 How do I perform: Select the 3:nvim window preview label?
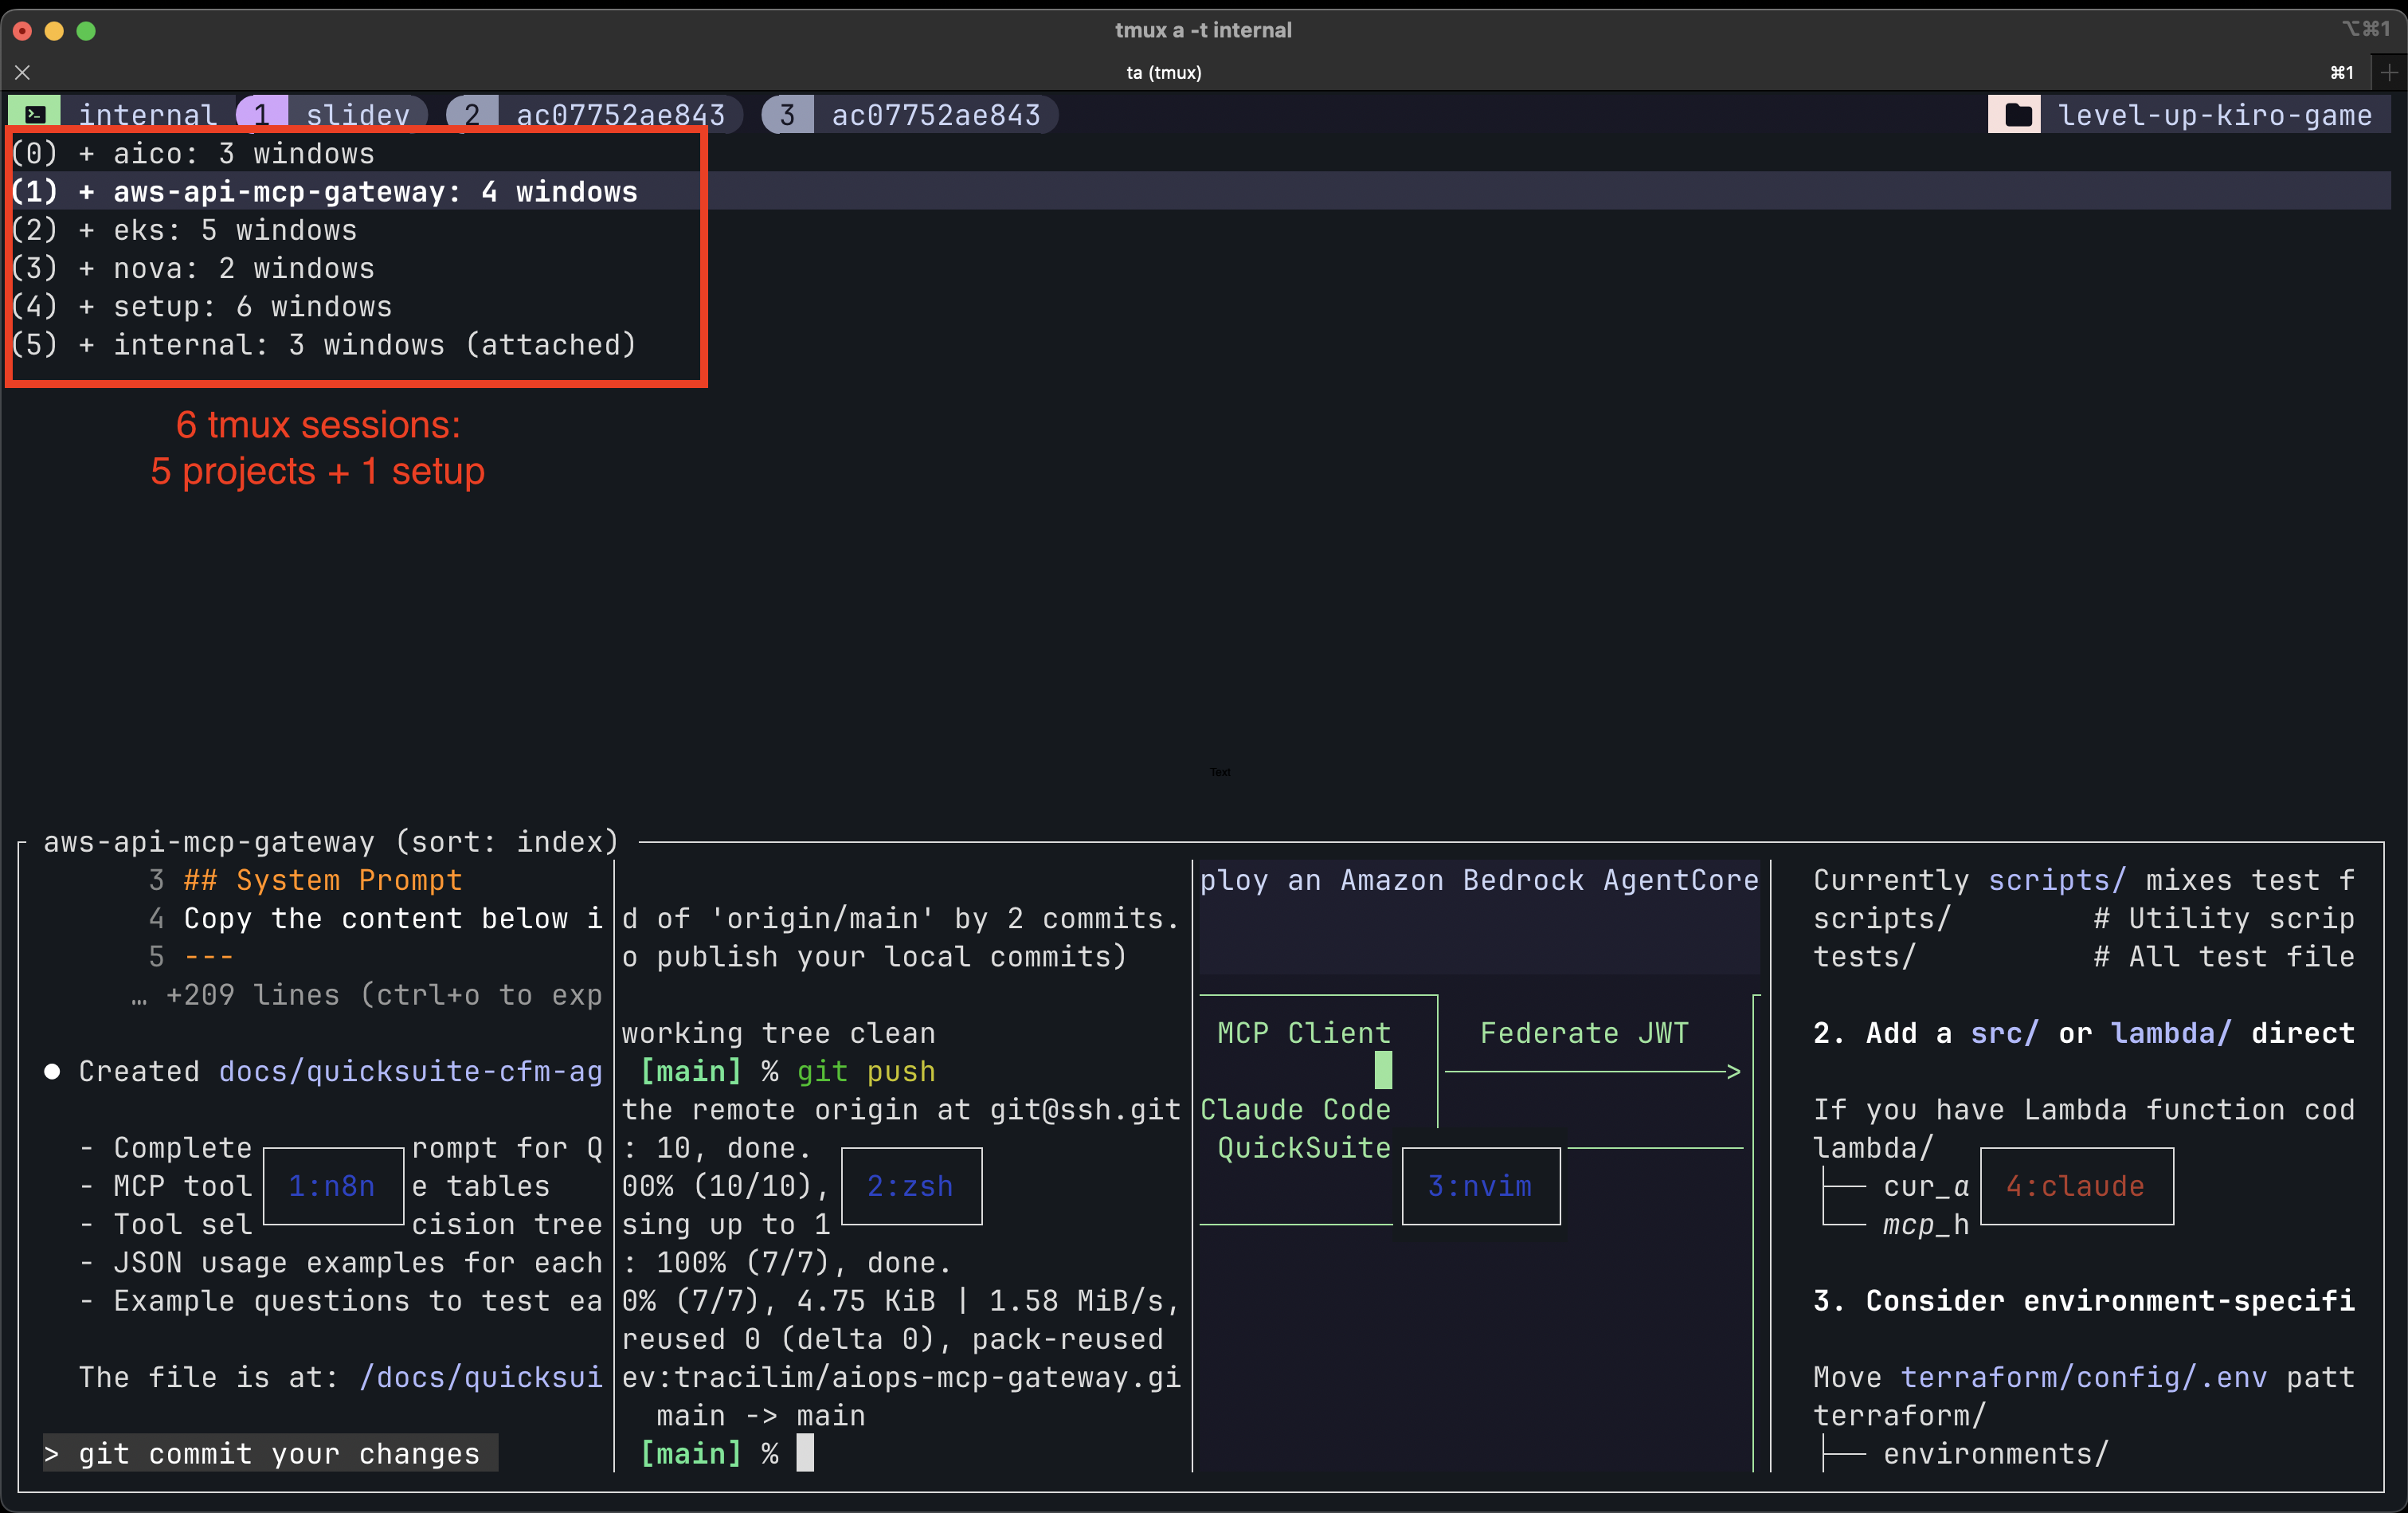pos(1481,1186)
